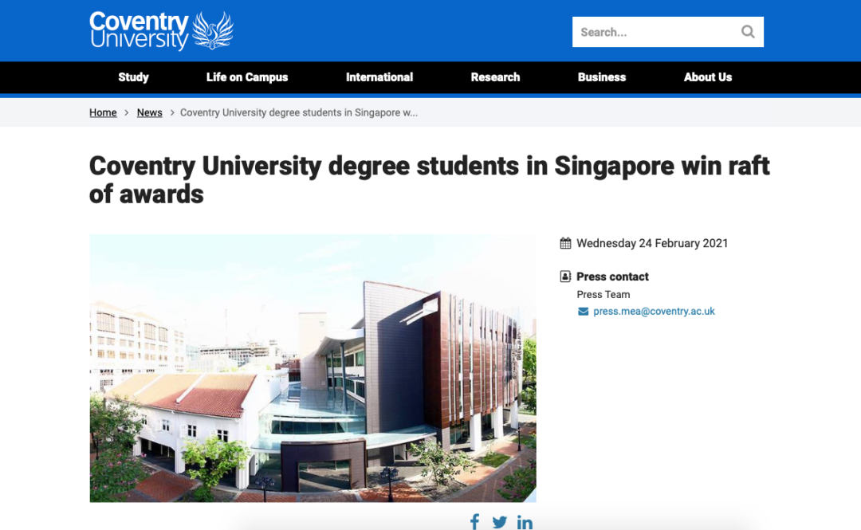Share article via LinkedIn icon
This screenshot has height=530, width=861.
[x=525, y=522]
